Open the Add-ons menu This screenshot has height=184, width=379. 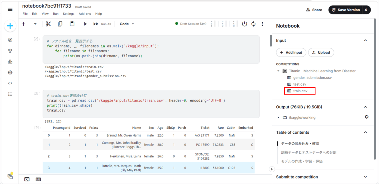(85, 14)
